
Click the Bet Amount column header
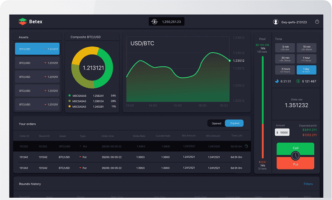coord(189,135)
